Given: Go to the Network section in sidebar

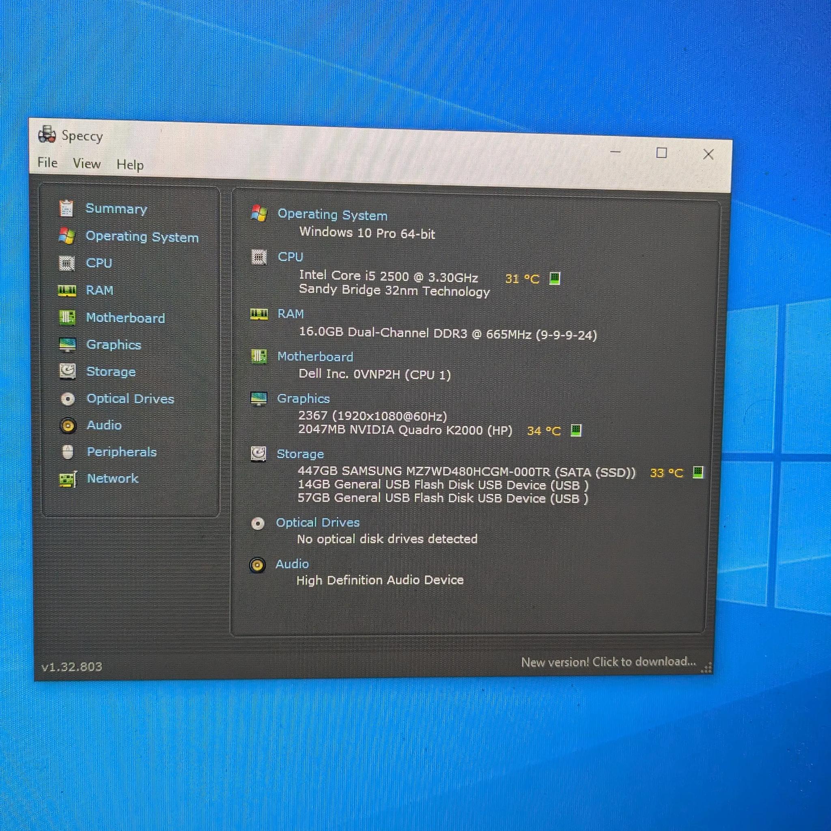Looking at the screenshot, I should 113,478.
